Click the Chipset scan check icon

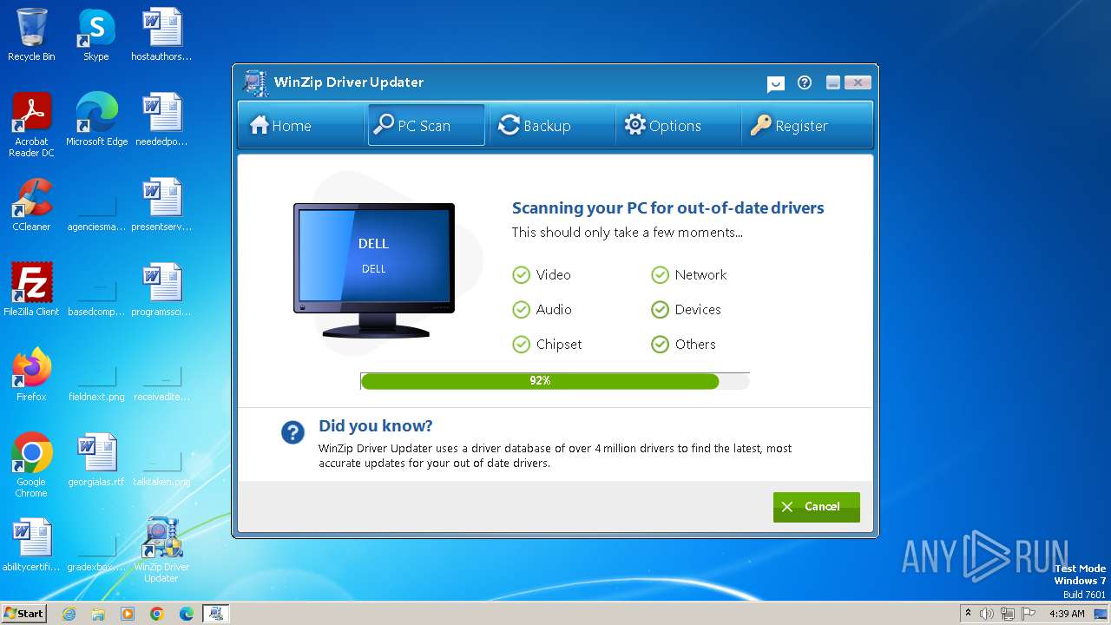(521, 345)
